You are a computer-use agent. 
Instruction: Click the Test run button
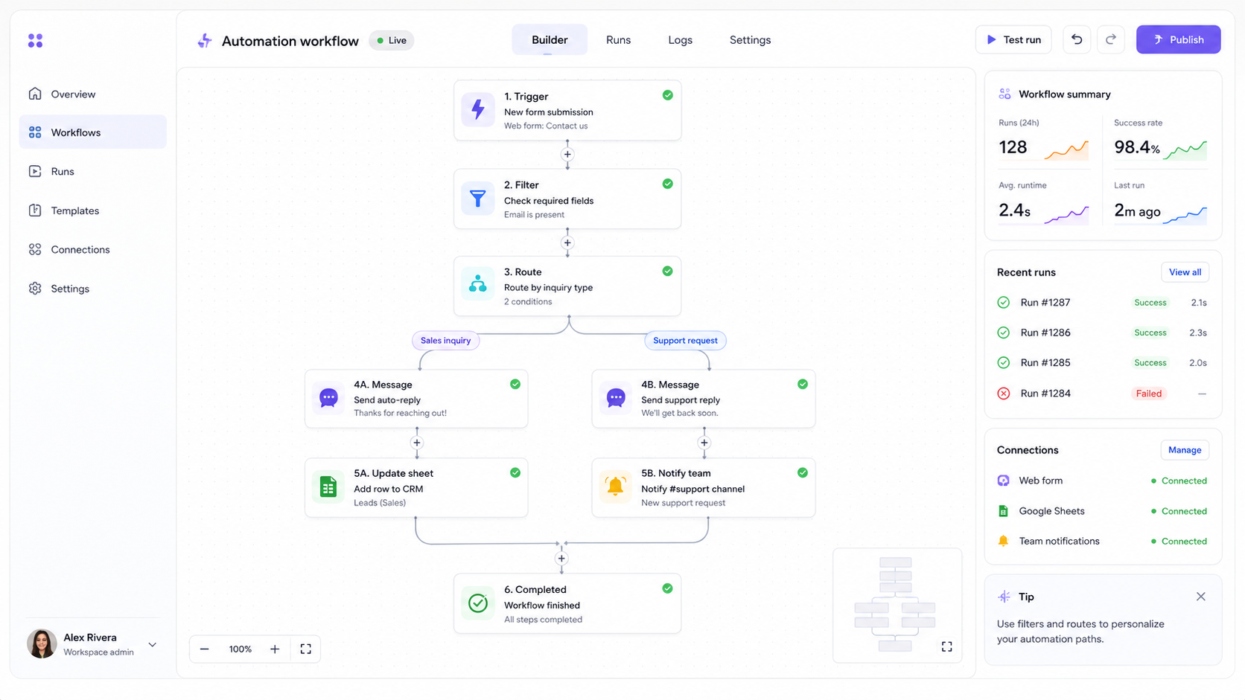click(1013, 39)
